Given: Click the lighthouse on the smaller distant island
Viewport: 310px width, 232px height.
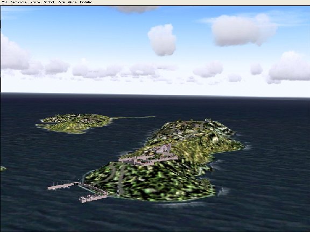Looking at the screenshot, I should coord(79,115).
